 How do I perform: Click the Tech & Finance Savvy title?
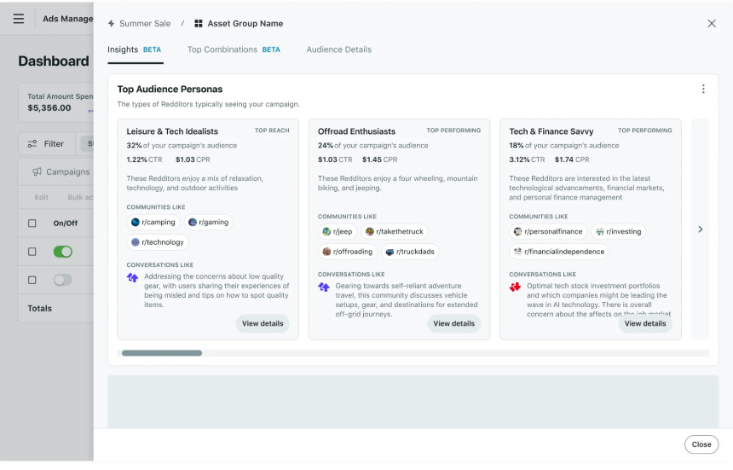(x=551, y=131)
